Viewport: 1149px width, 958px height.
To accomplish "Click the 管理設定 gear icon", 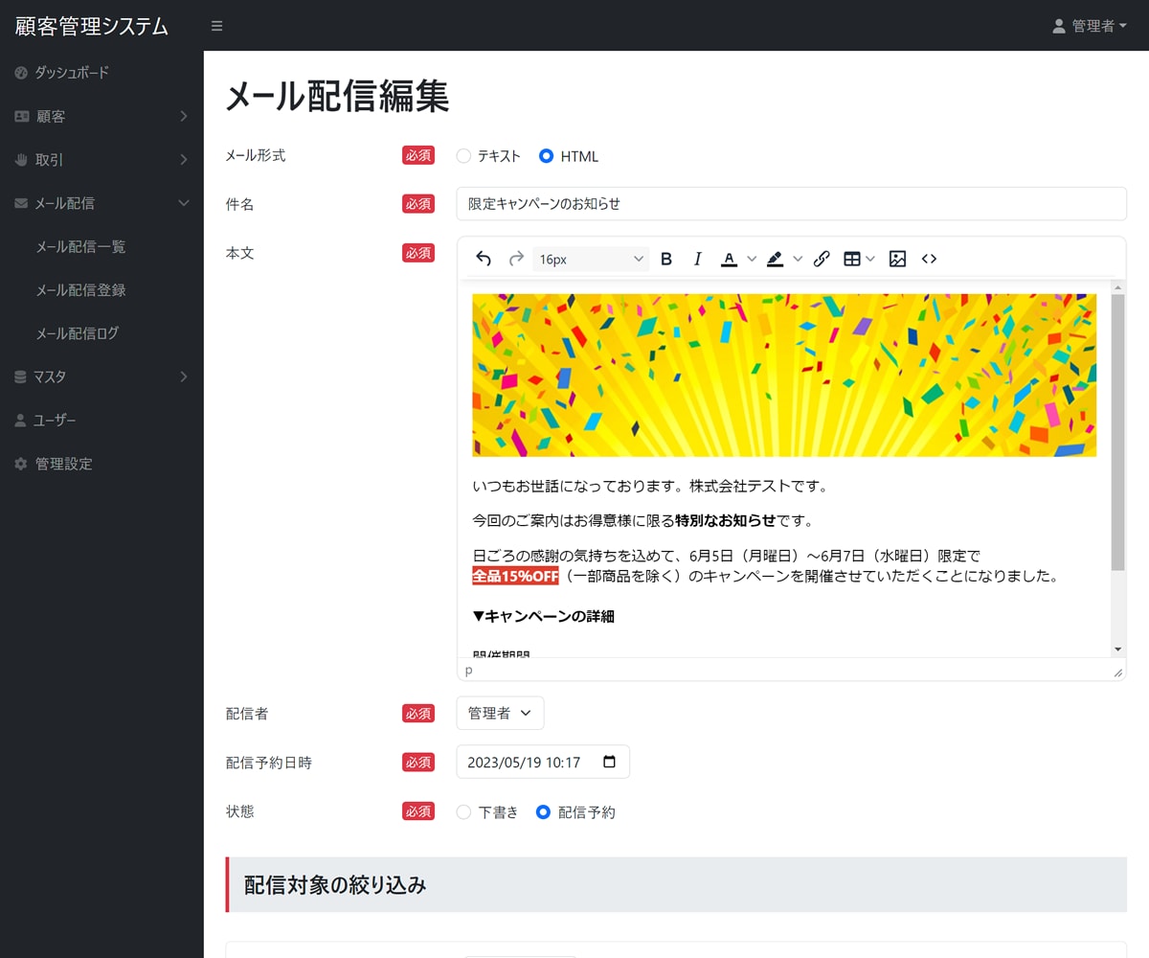I will pos(21,464).
